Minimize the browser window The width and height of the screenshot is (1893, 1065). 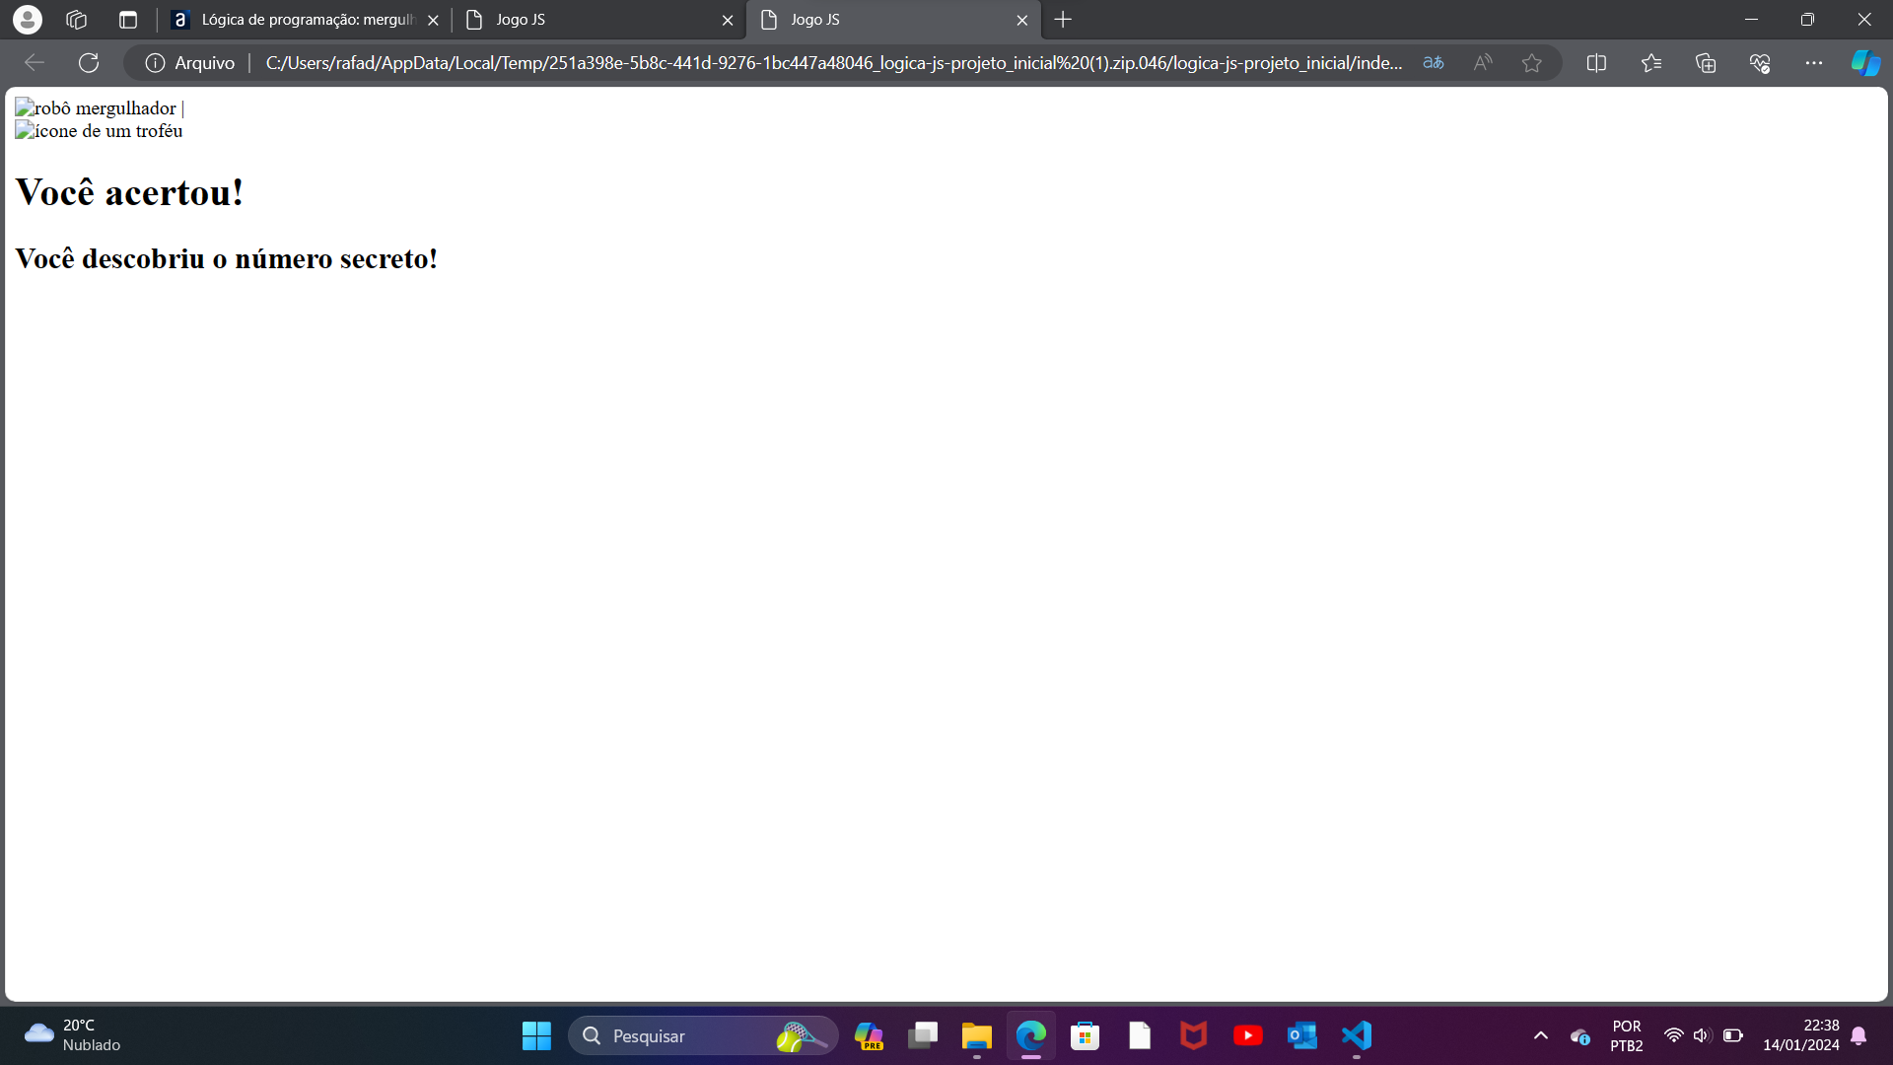[1752, 20]
